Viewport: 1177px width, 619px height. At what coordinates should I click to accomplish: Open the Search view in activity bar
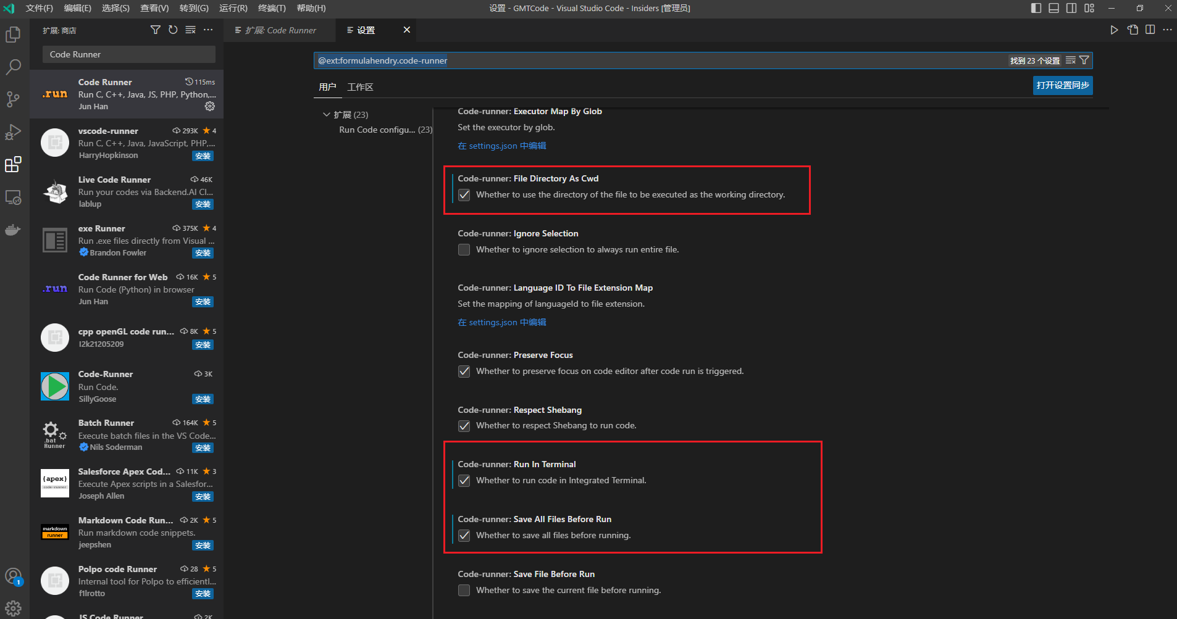click(13, 67)
